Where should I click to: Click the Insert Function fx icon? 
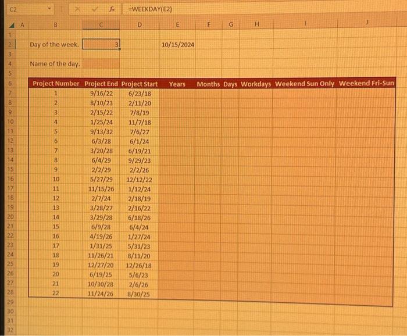(x=112, y=9)
